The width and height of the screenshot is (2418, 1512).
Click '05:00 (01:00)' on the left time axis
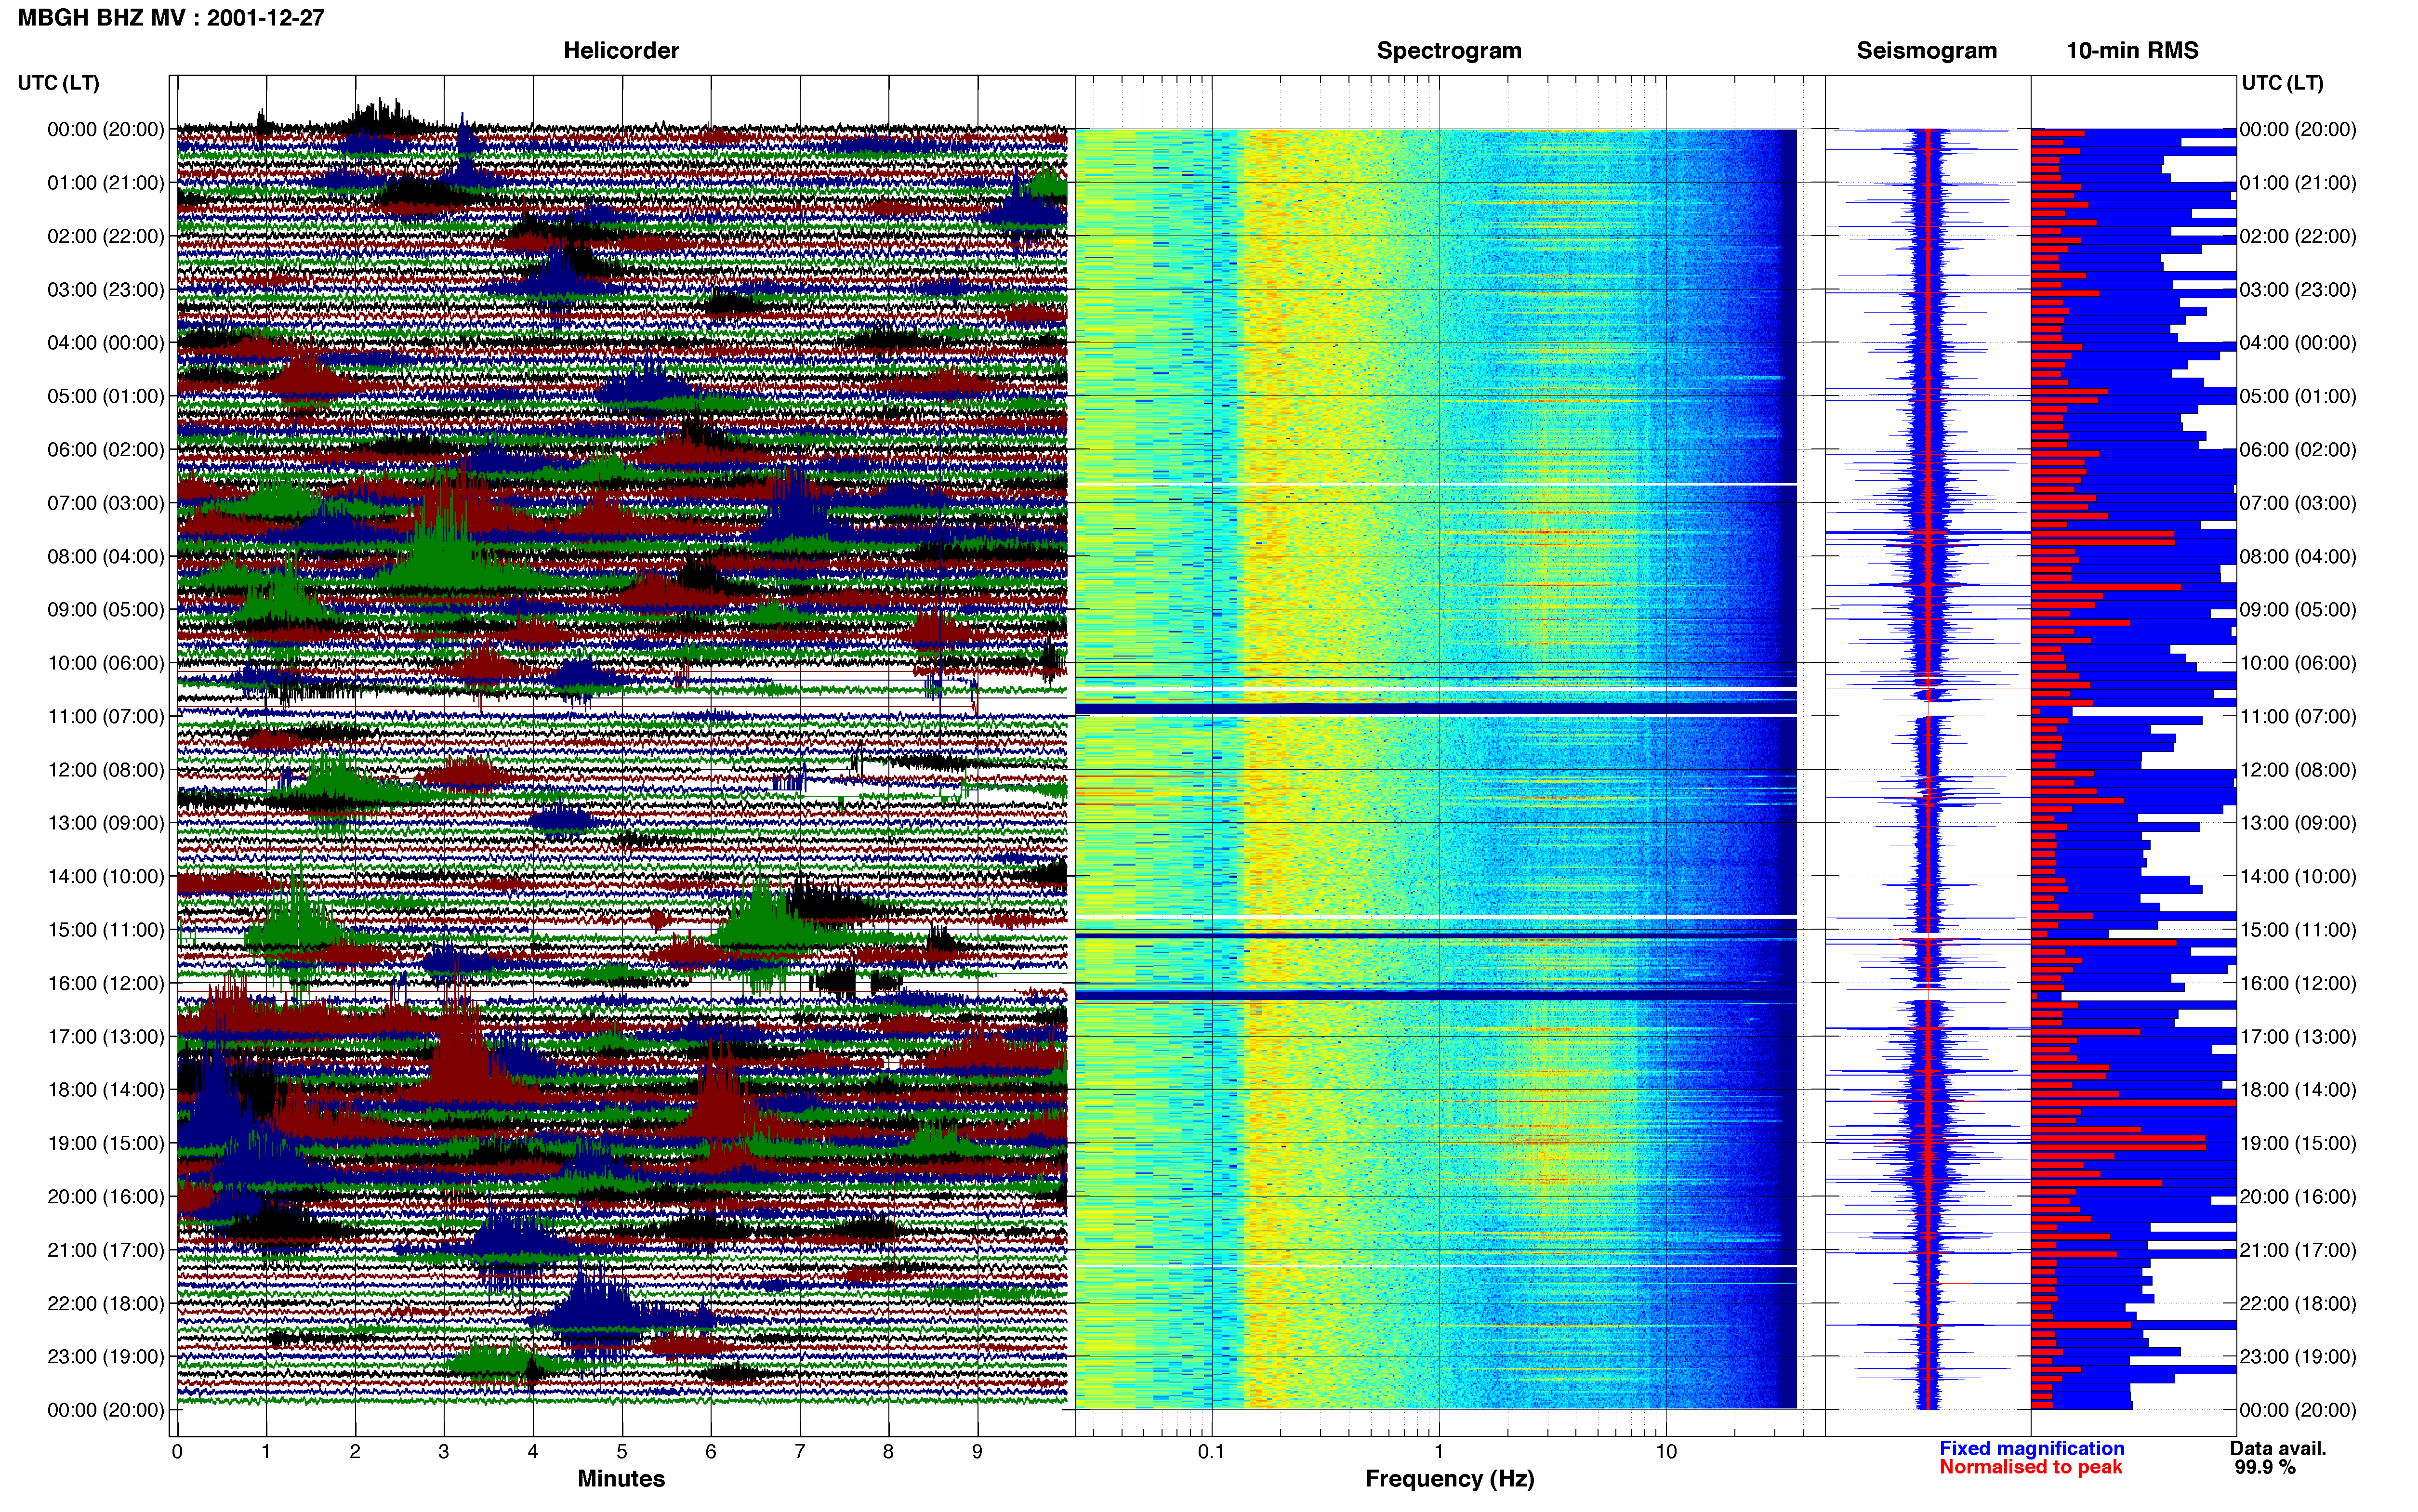[105, 396]
